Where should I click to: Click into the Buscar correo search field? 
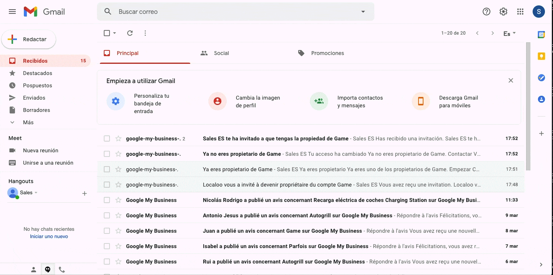236,12
